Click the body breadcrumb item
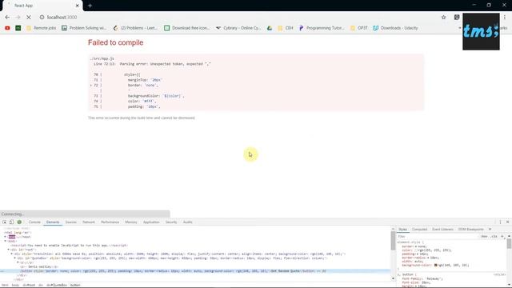The height and width of the screenshot is (288, 512). coord(15,285)
